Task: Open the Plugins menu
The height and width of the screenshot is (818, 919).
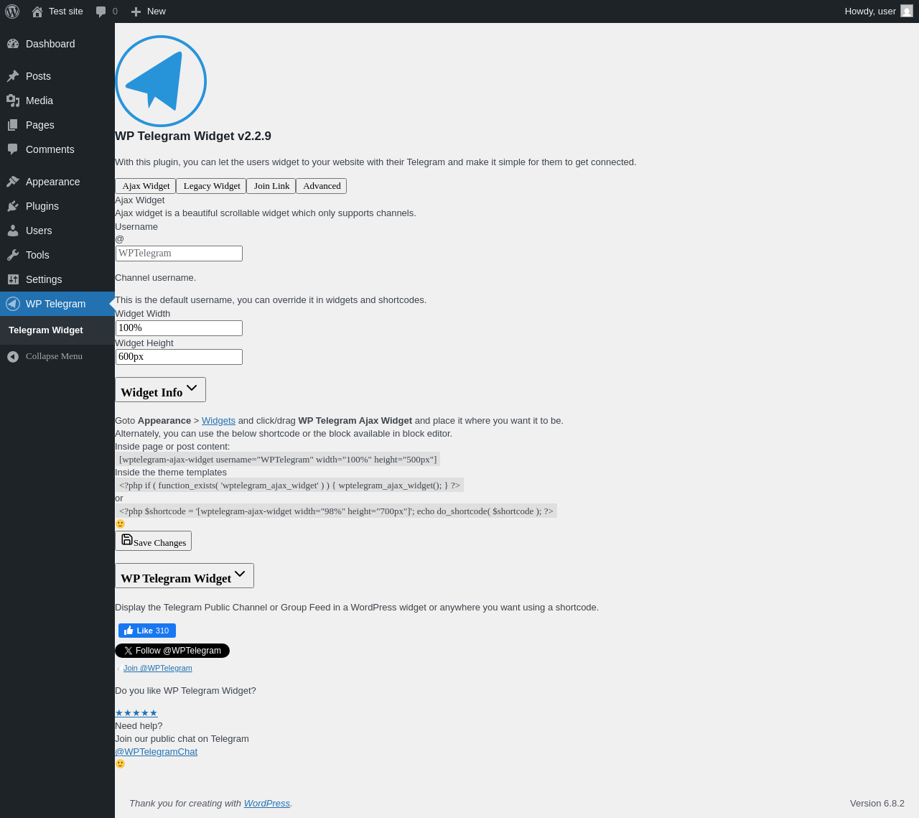Action: pyautogui.click(x=42, y=206)
